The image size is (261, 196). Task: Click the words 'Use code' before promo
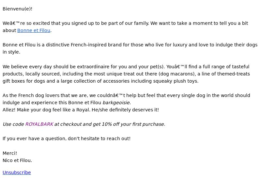click(x=13, y=124)
